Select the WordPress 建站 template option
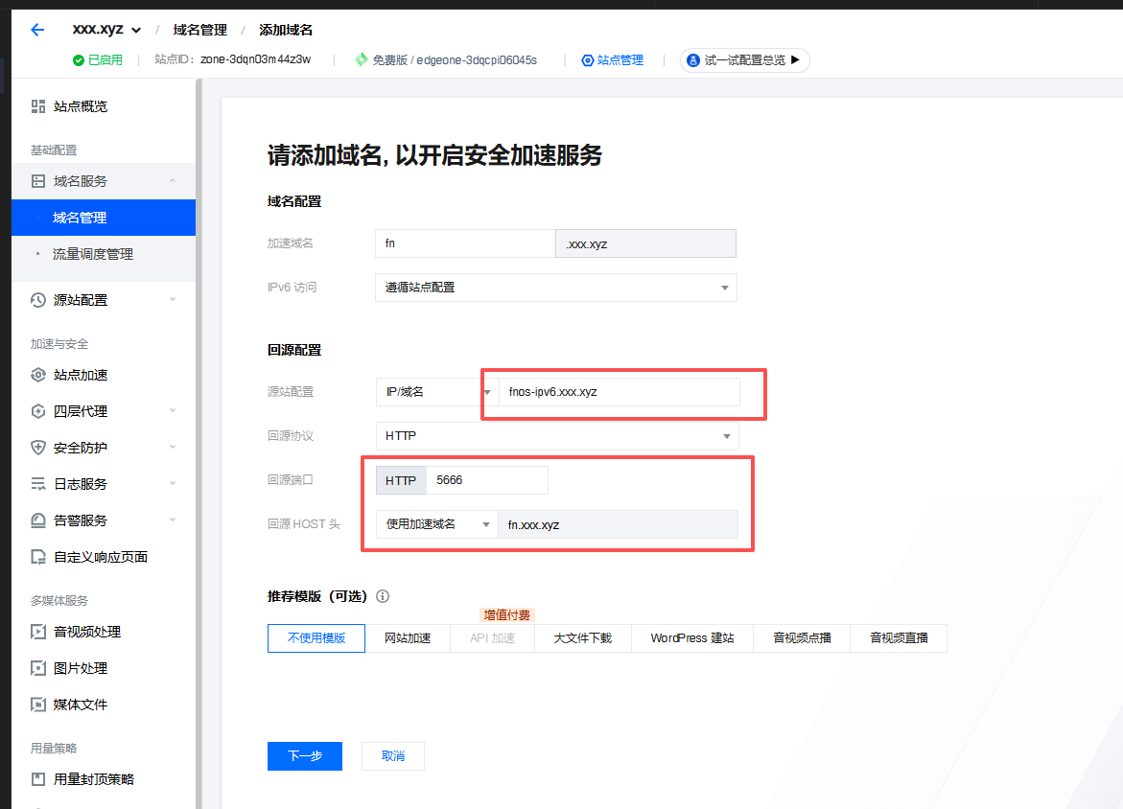The image size is (1123, 809). tap(692, 637)
